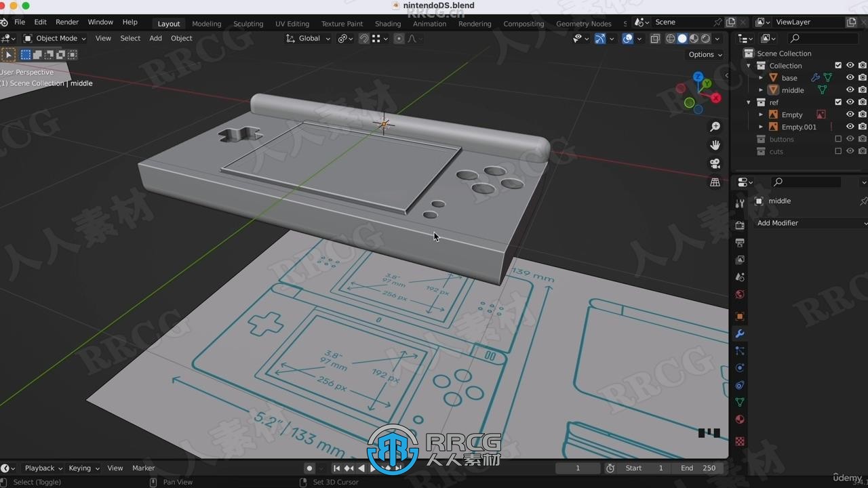Open the shading options dropdown arrow
868x488 pixels.
point(718,39)
